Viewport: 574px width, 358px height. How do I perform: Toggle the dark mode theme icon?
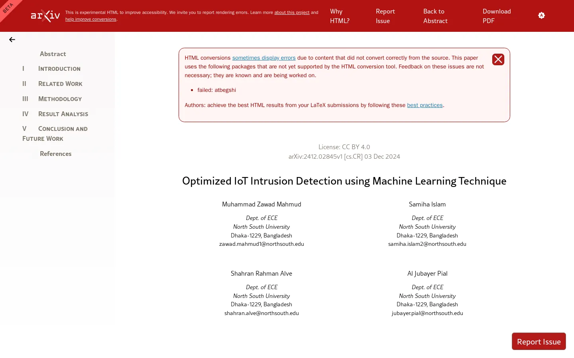[x=541, y=16]
